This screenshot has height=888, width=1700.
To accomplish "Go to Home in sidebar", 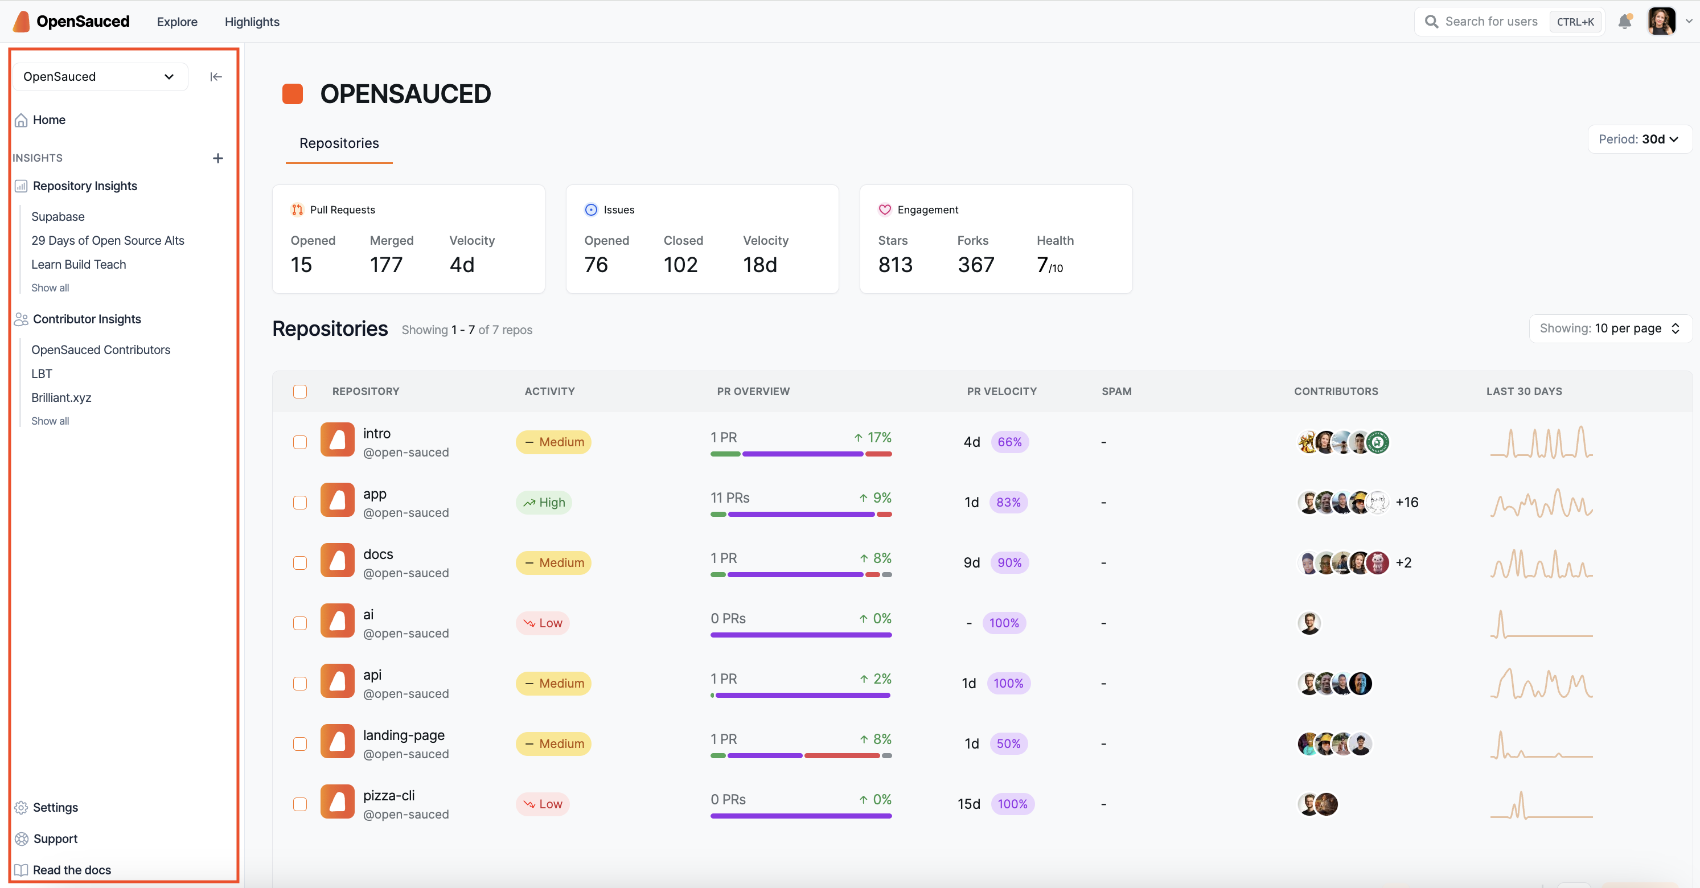I will pos(49,120).
